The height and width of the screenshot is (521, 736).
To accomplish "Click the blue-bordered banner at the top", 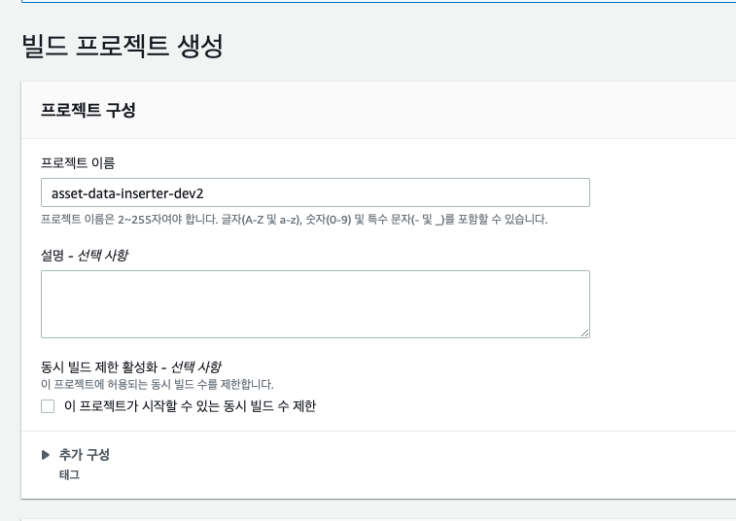I will point(379,3).
